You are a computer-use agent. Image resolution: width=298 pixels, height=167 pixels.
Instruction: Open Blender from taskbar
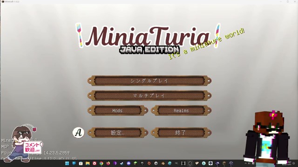163,163
